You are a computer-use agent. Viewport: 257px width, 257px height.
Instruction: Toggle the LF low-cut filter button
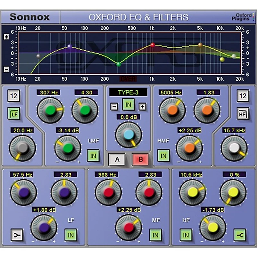14,114
